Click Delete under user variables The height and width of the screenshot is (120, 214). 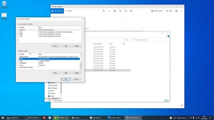[x=77, y=46]
